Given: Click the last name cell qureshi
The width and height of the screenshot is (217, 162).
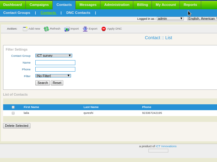Looking at the screenshot, I should (x=88, y=113).
